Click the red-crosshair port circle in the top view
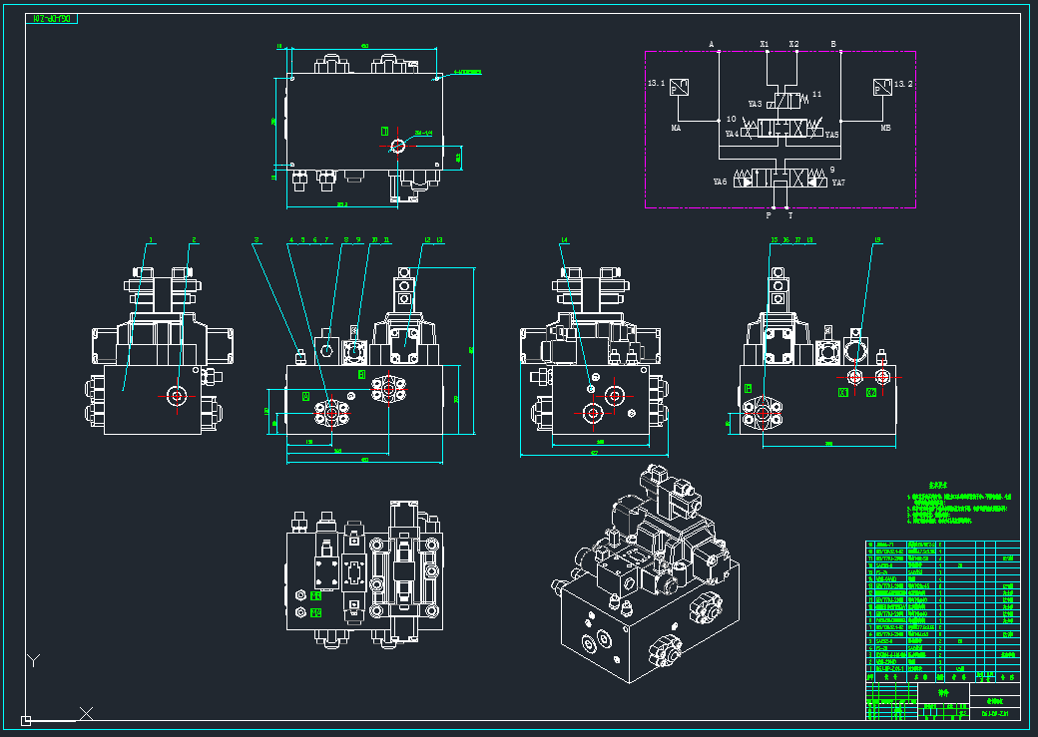Screen dimensions: 1038x737 click(397, 147)
